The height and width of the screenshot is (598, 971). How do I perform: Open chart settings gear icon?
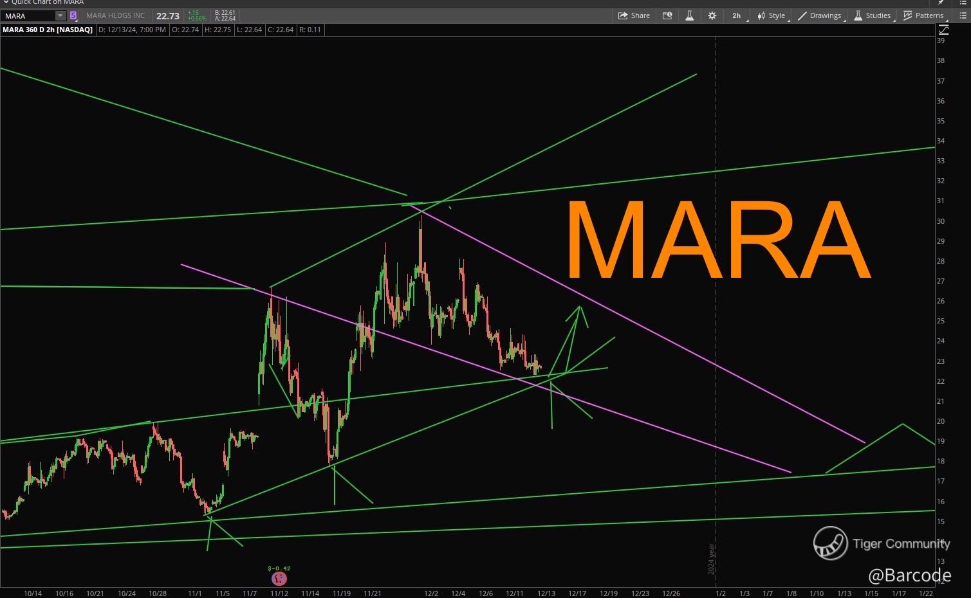click(712, 15)
